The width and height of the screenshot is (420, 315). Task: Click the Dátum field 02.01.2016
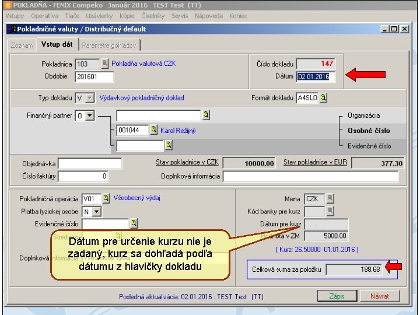(316, 77)
